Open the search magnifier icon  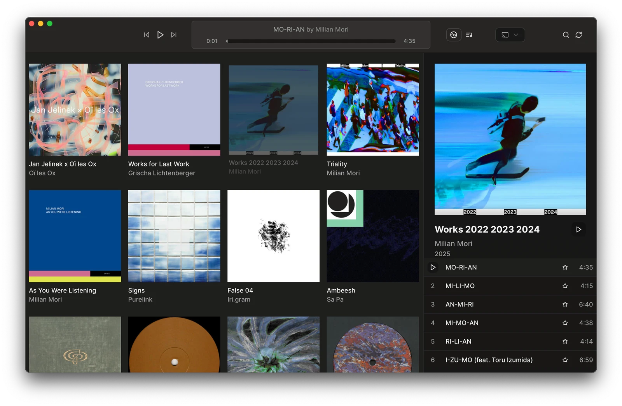coord(566,35)
